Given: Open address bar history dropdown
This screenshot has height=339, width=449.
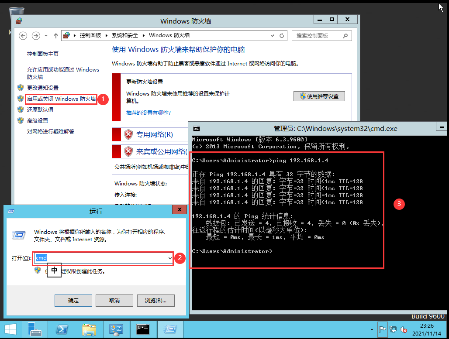Looking at the screenshot, I should coord(272,36).
